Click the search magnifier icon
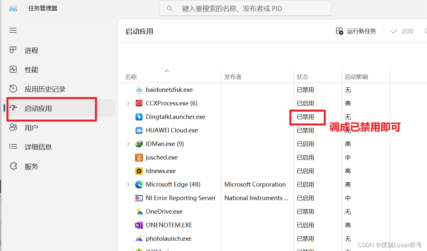 tap(170, 8)
